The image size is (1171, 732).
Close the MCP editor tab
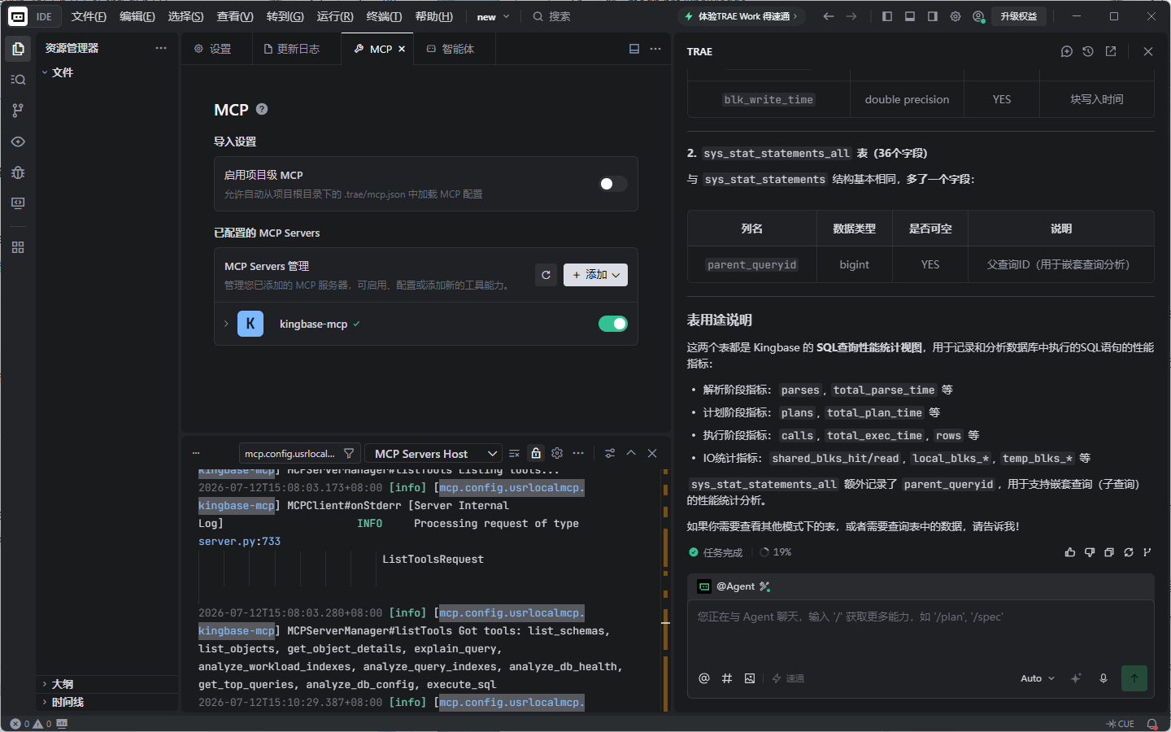(402, 49)
